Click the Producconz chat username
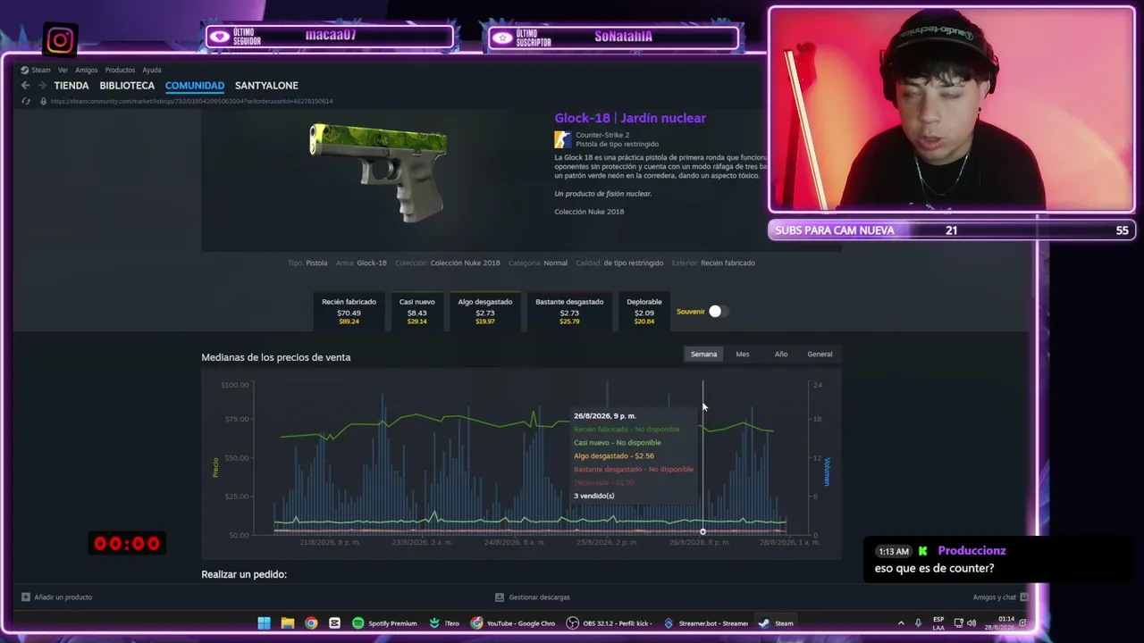This screenshot has width=1144, height=643. point(972,551)
